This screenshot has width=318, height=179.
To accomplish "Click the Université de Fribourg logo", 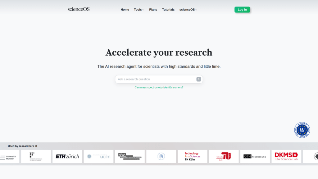I will click(x=36, y=156).
